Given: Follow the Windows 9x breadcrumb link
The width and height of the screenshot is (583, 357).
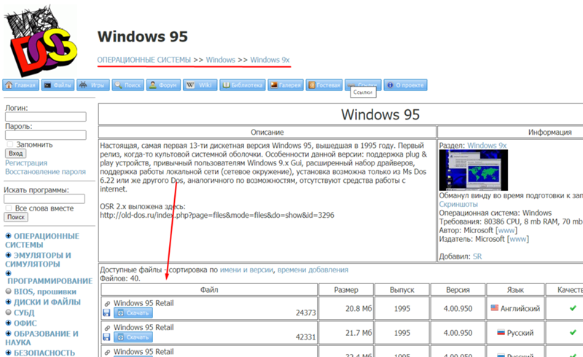Looking at the screenshot, I should tap(270, 60).
